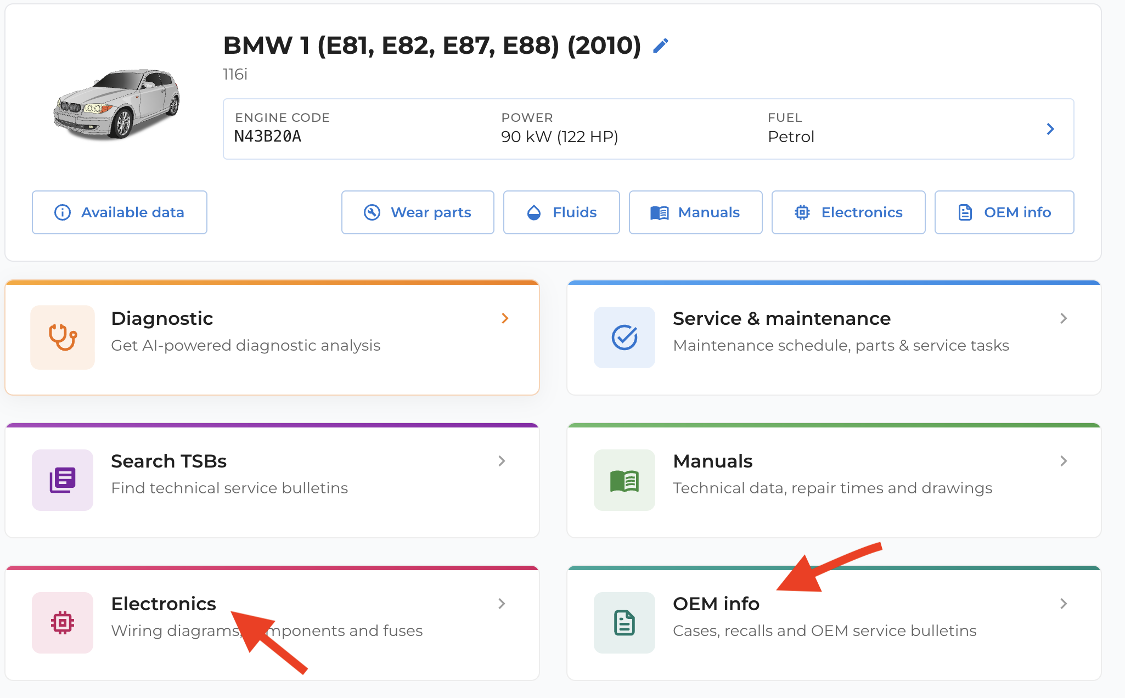
Task: Open the Diagnostic card title
Action: [x=162, y=318]
